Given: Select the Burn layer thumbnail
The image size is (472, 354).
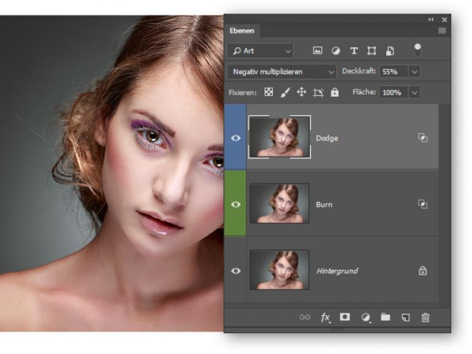Looking at the screenshot, I should point(280,203).
